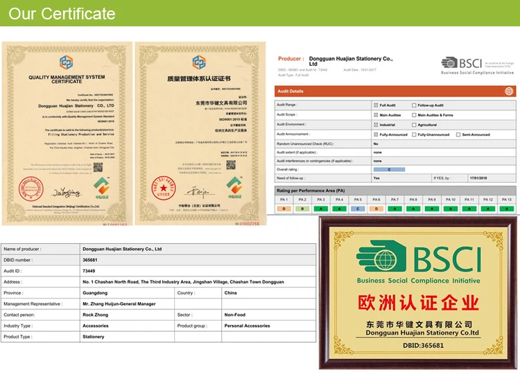Check the Fully-Unannounced checkbox

coord(414,134)
